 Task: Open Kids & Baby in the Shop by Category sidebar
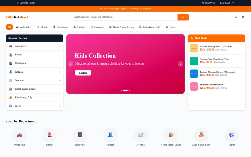[35, 97]
